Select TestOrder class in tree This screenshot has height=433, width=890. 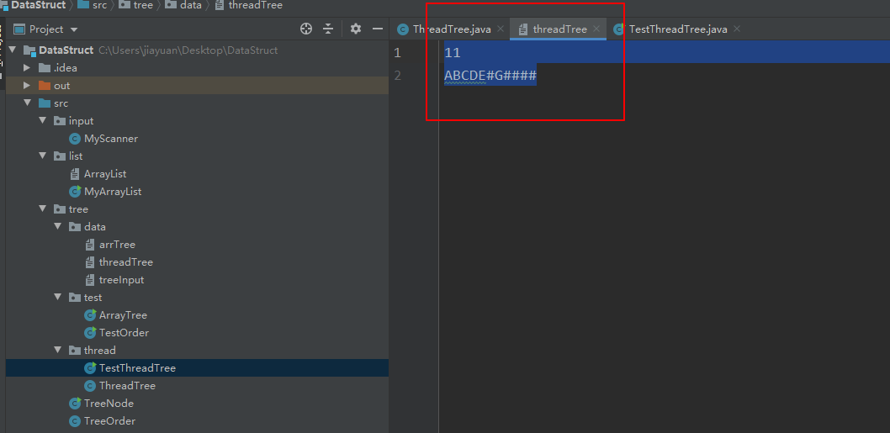[124, 332]
